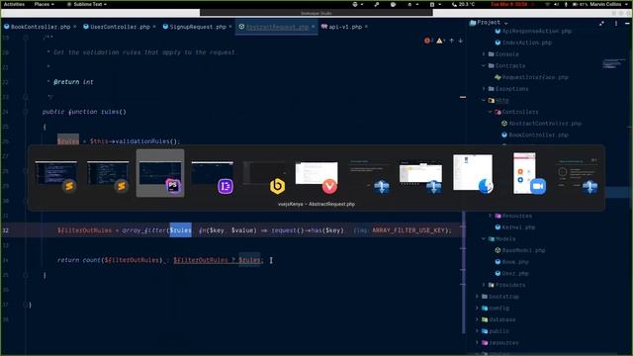This screenshot has width=633, height=356.
Task: Click the yellow warning indicator in editor
Action: [440, 41]
